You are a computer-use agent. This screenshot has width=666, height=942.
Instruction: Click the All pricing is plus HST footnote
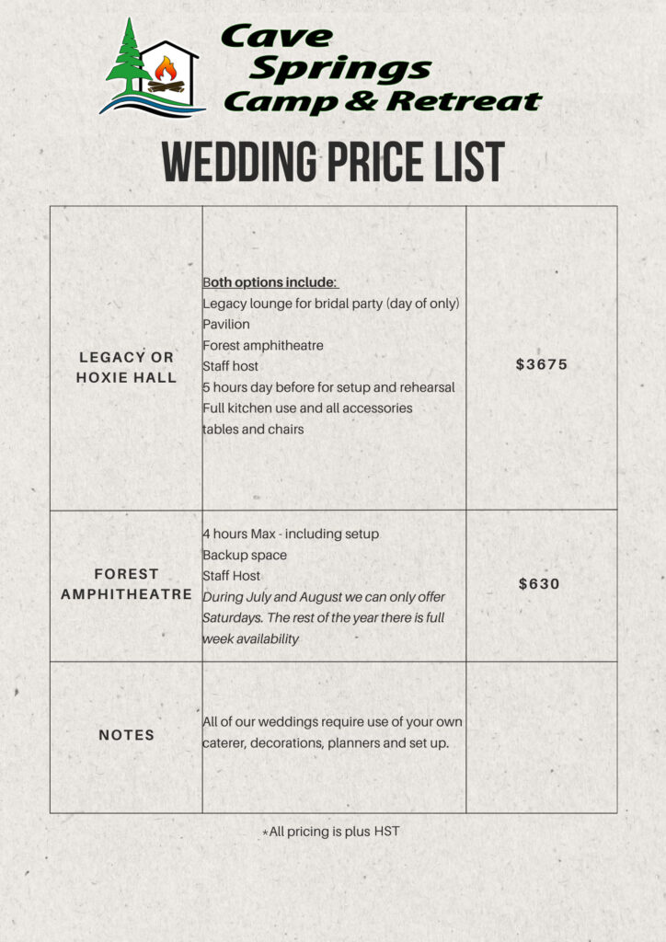(x=331, y=832)
